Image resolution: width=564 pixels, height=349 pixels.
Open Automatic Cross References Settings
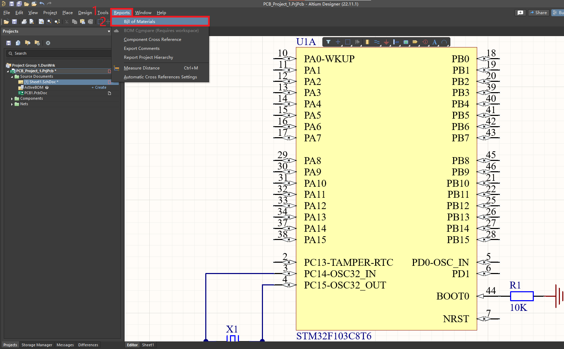pyautogui.click(x=160, y=77)
